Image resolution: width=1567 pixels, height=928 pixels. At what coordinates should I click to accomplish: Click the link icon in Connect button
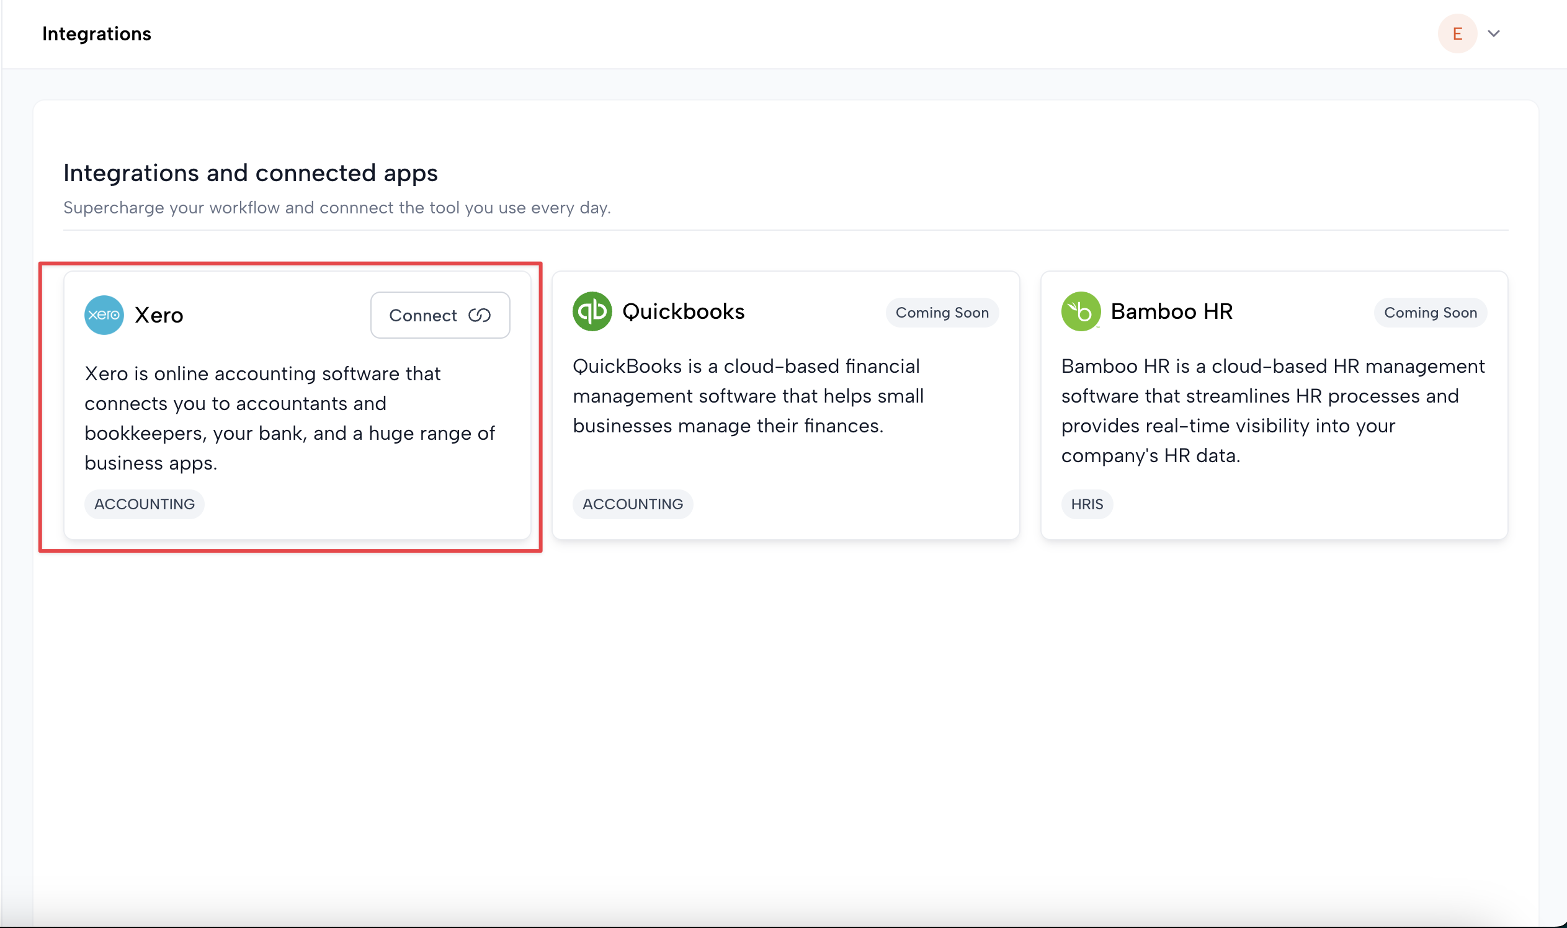[x=479, y=315]
